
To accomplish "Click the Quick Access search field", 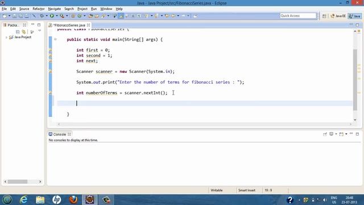I will pyautogui.click(x=298, y=15).
